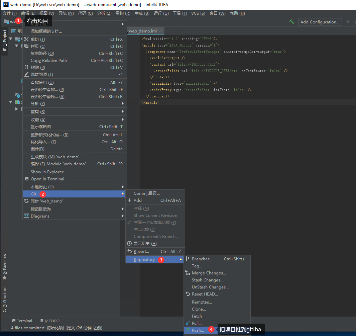Choose Remotes... in Repository submenu
Image resolution: width=356 pixels, height=336 pixels.
pos(217,302)
